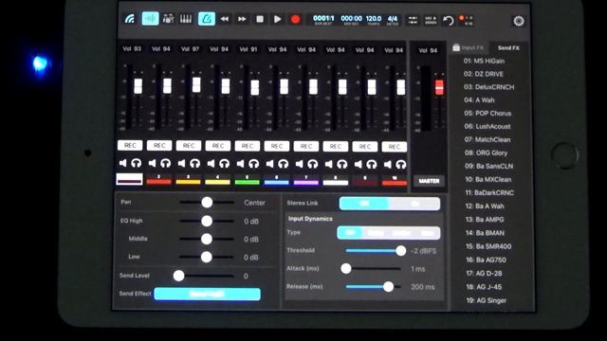Open the drum kit instrument icon
Image resolution: width=607 pixels, height=341 pixels.
click(168, 19)
